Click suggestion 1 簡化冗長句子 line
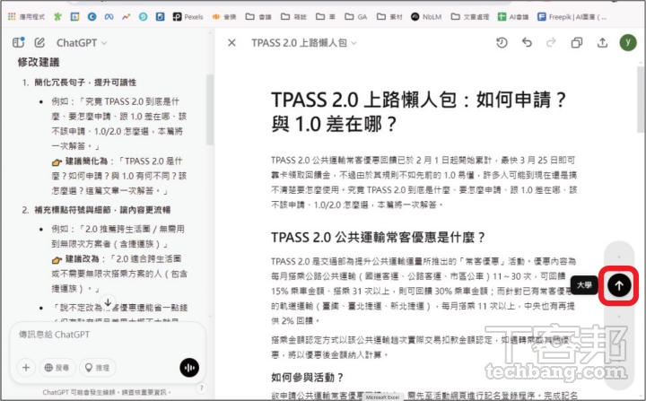This screenshot has height=401, width=646. pos(85,83)
